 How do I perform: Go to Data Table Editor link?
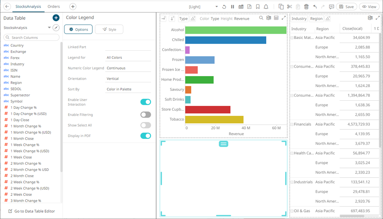[32, 211]
